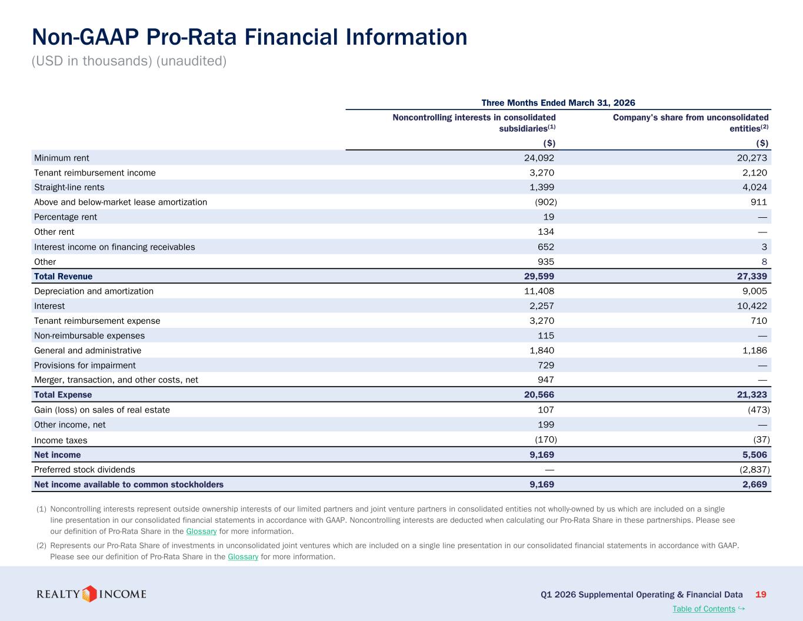Select the Other rent label
803x621 pixels.
54,232
